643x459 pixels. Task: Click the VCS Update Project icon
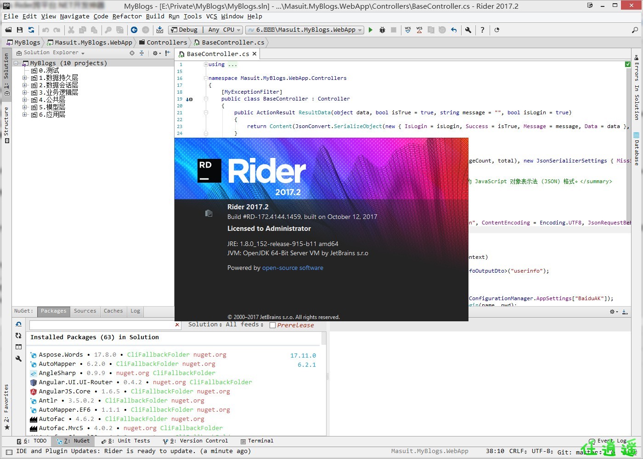(408, 30)
